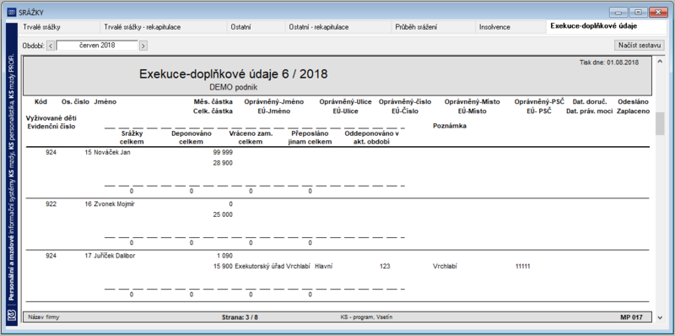The image size is (675, 336).
Task: Click the report scrollbar down arrow
Action: tap(661, 317)
